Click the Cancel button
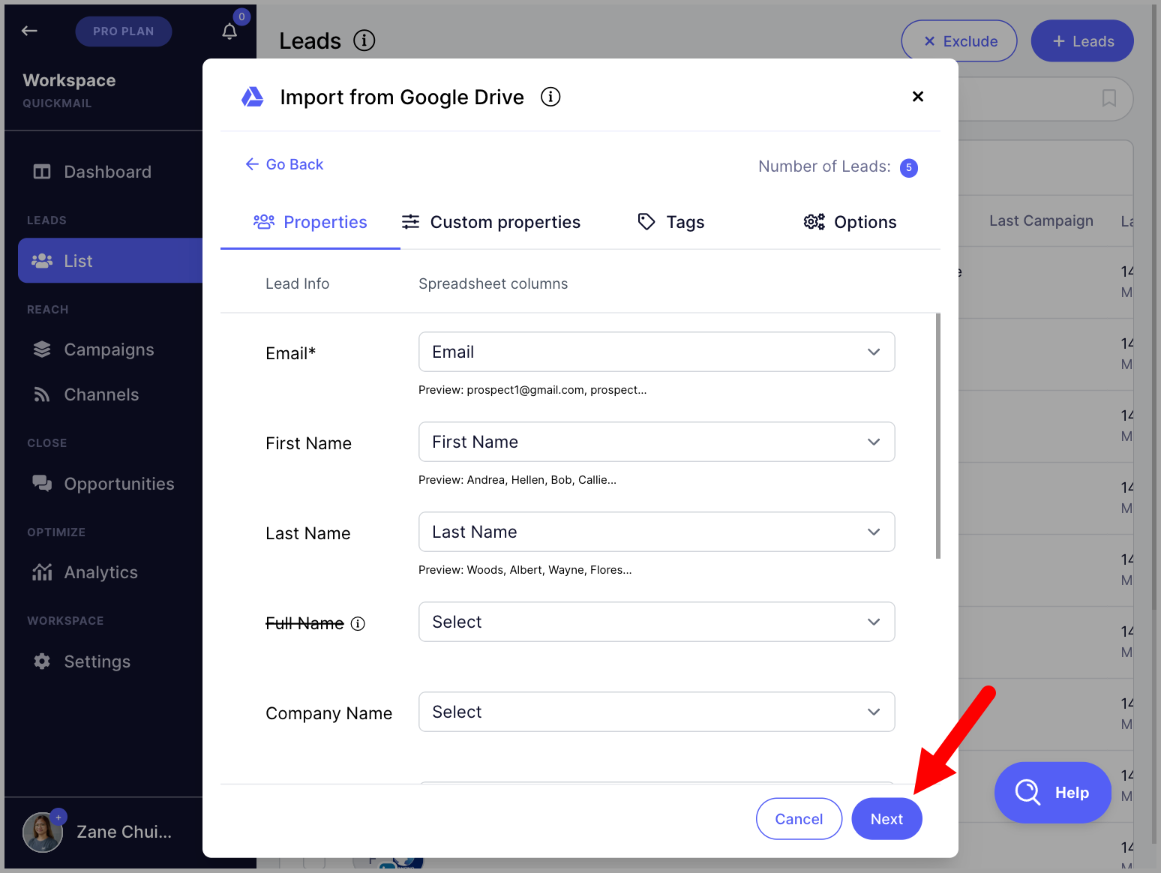Image resolution: width=1161 pixels, height=873 pixels. (799, 819)
